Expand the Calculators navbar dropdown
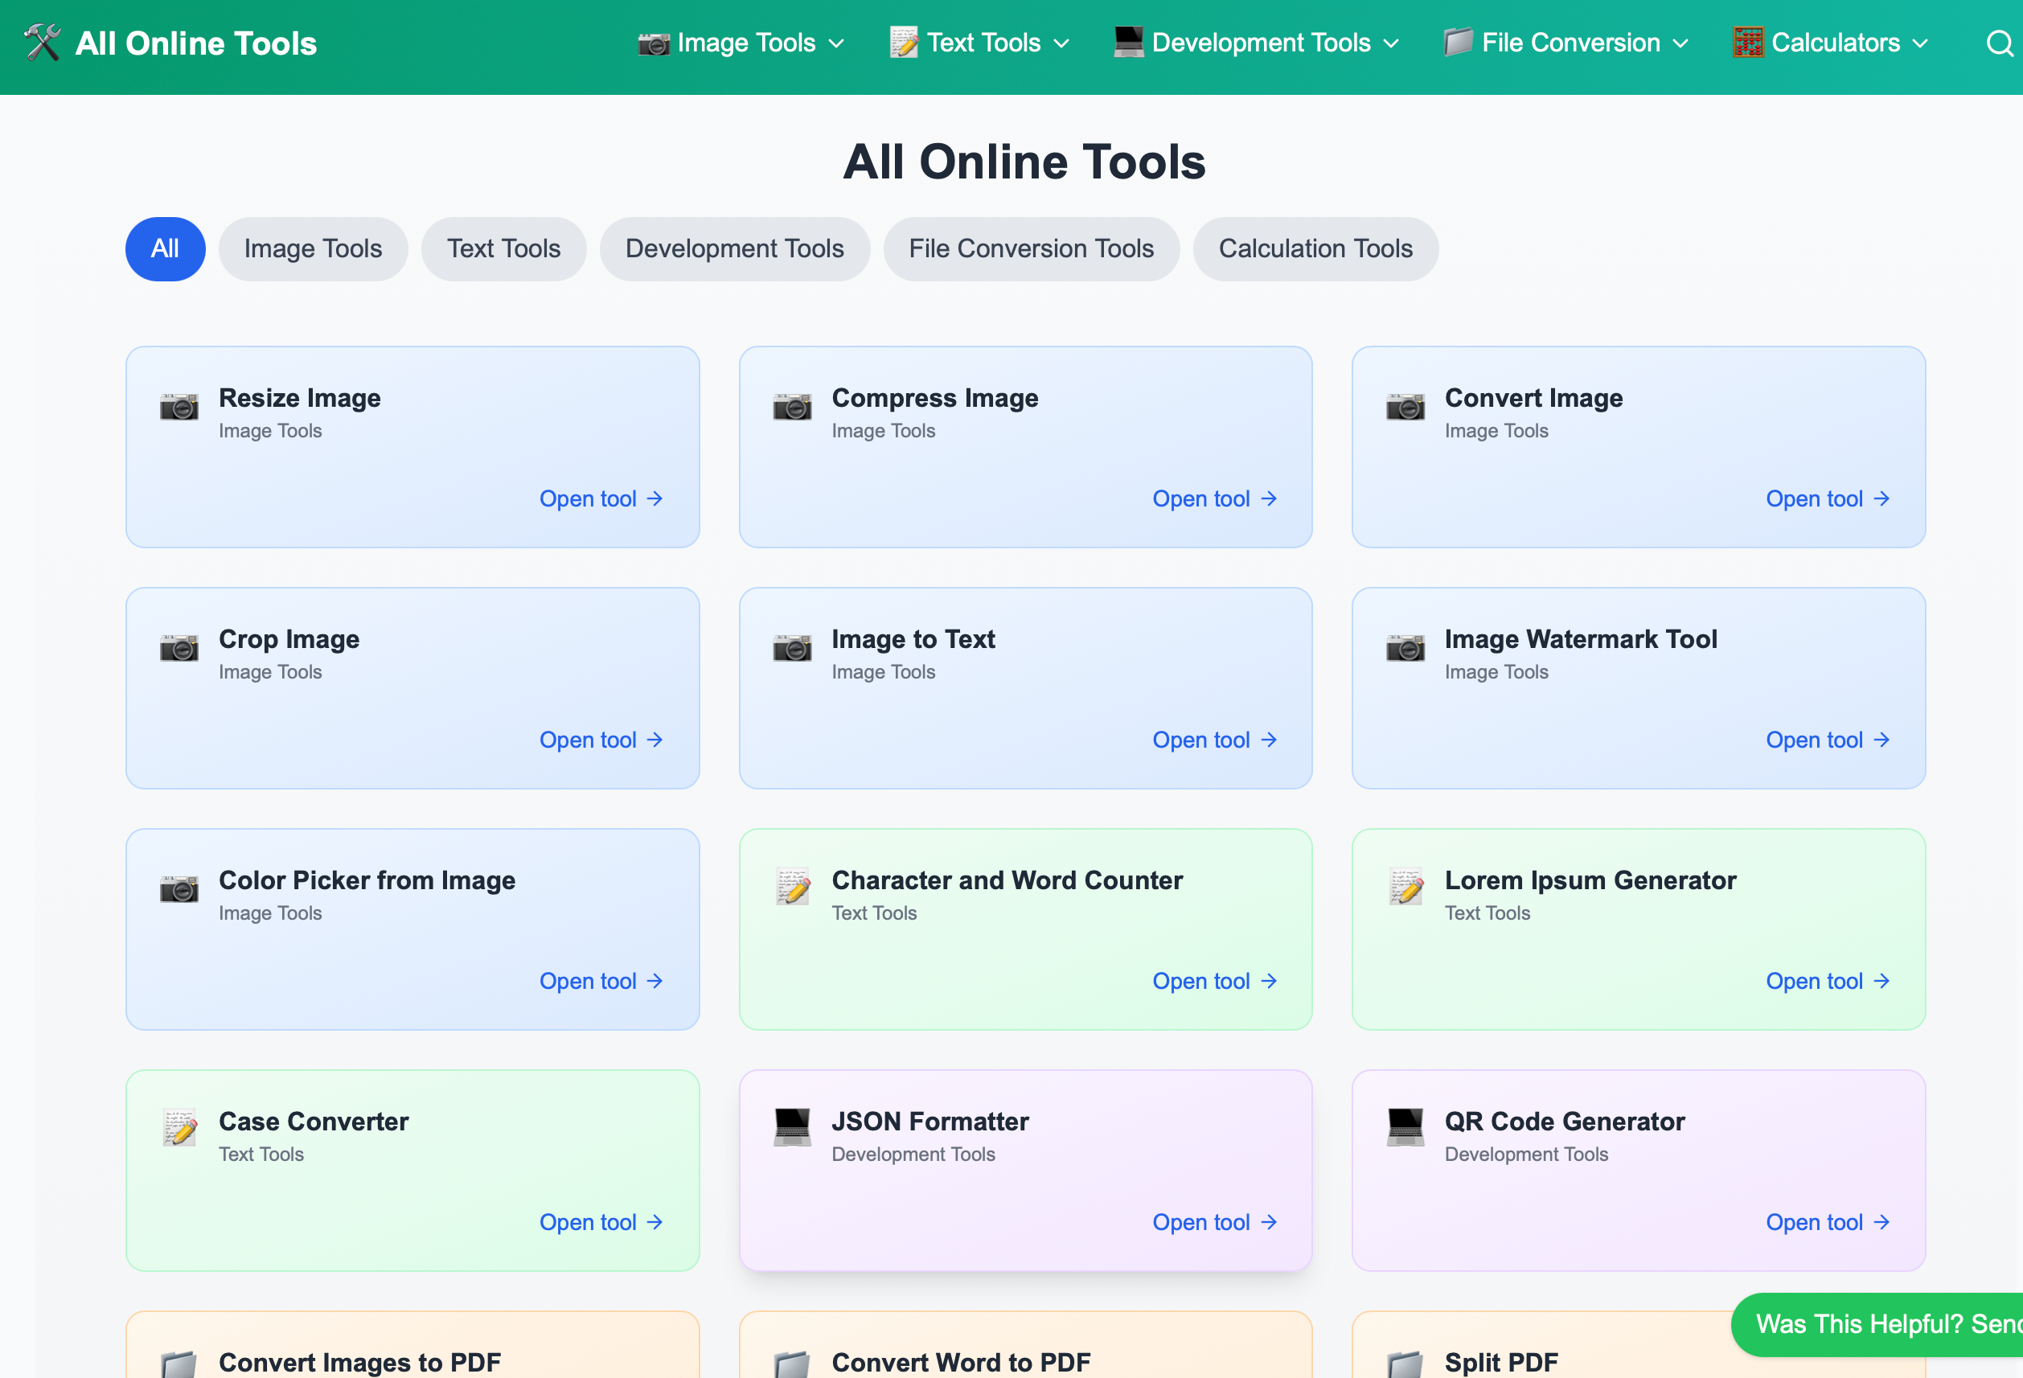Image resolution: width=2023 pixels, height=1378 pixels. click(x=1831, y=43)
